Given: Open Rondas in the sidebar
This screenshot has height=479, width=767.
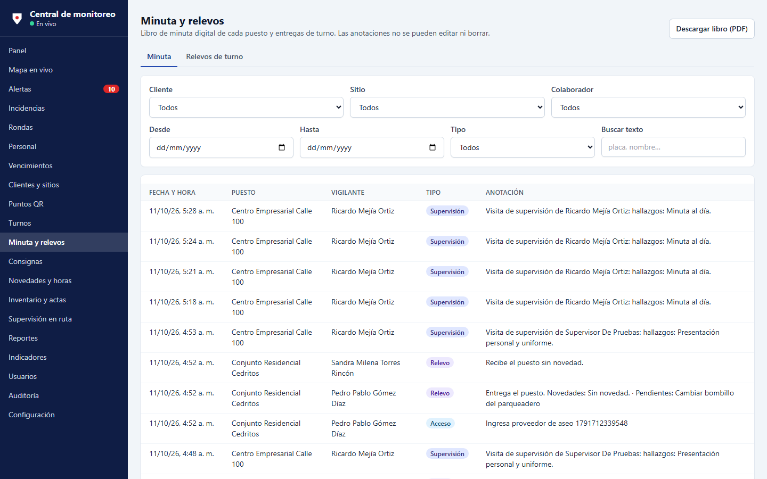Looking at the screenshot, I should tap(64, 127).
